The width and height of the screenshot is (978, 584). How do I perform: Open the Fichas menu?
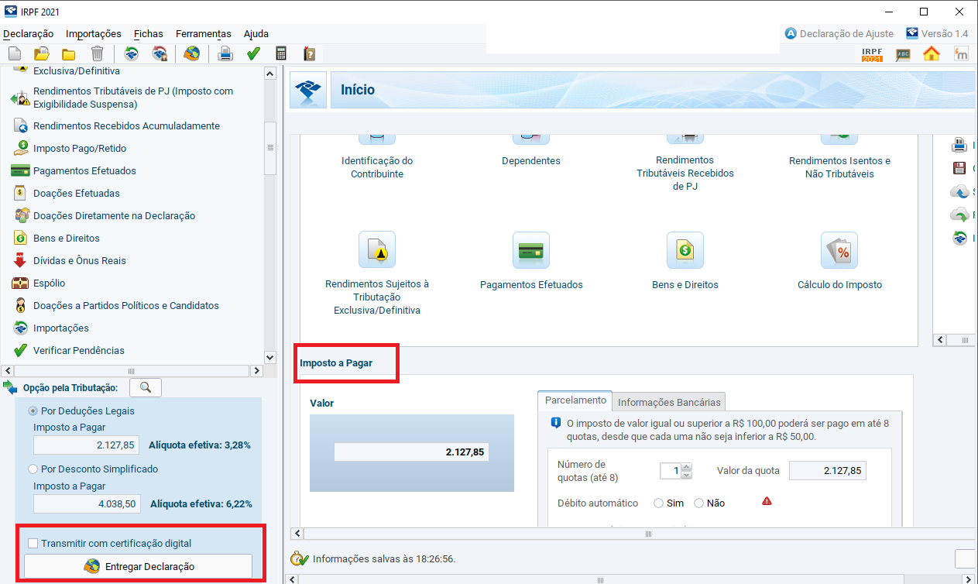click(149, 33)
